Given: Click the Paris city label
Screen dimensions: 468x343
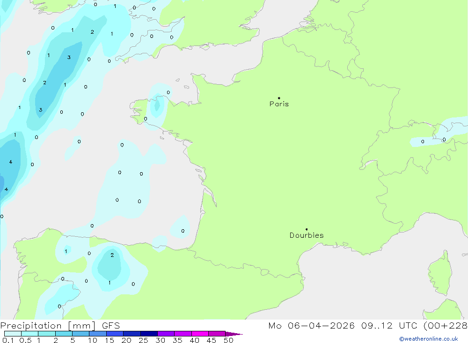Looking at the screenshot, I should [279, 104].
